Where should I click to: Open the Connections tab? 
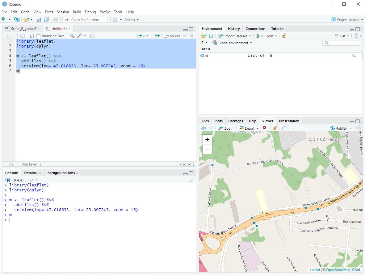click(255, 29)
